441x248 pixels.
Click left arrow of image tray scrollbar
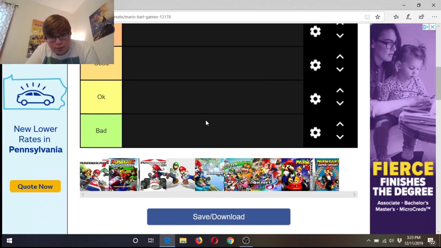click(x=83, y=195)
